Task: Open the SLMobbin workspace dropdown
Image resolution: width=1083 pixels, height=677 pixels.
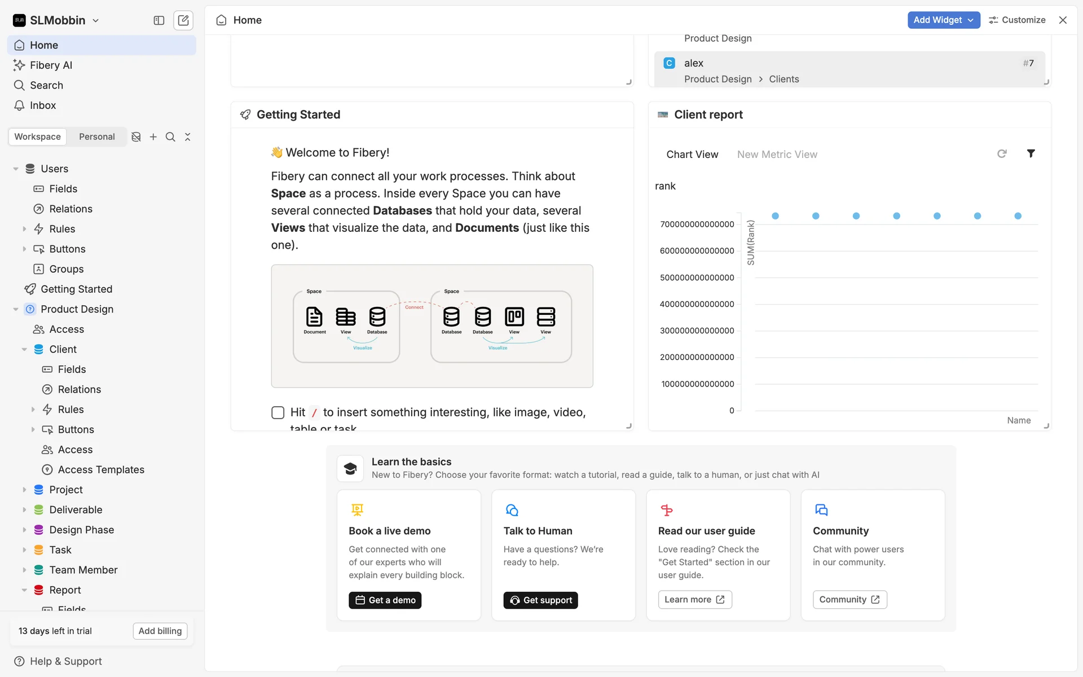Action: point(56,20)
